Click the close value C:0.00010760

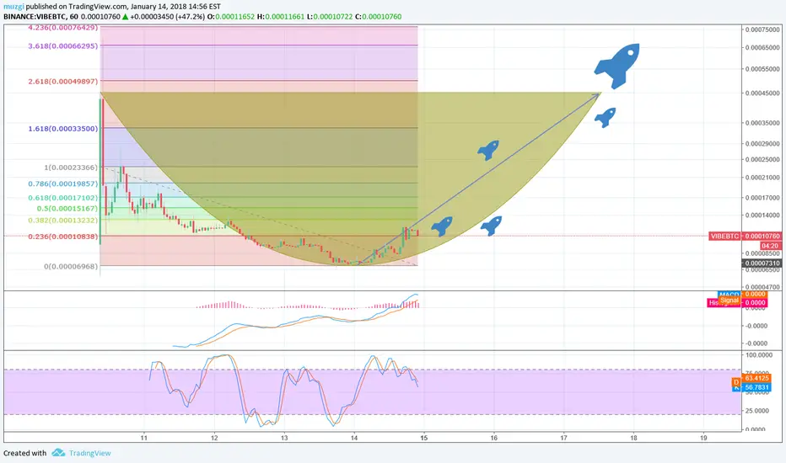point(379,17)
